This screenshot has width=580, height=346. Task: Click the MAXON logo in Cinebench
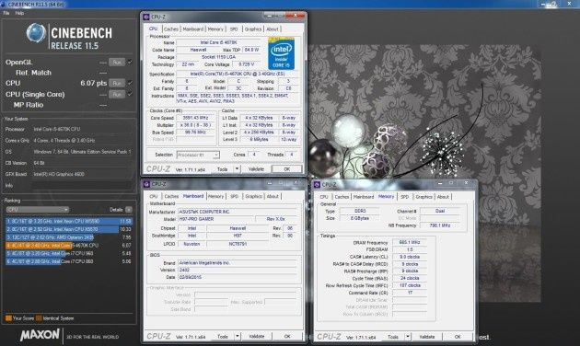(40, 335)
